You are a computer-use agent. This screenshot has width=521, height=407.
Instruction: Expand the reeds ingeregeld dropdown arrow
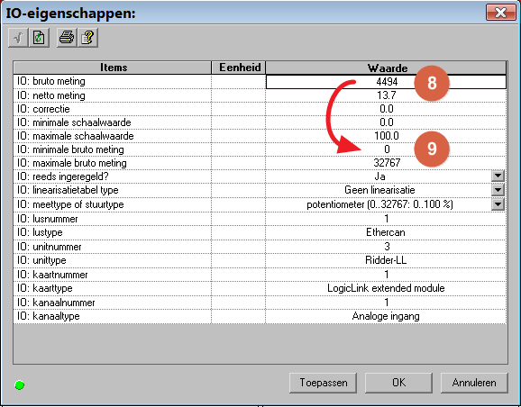pyautogui.click(x=498, y=176)
